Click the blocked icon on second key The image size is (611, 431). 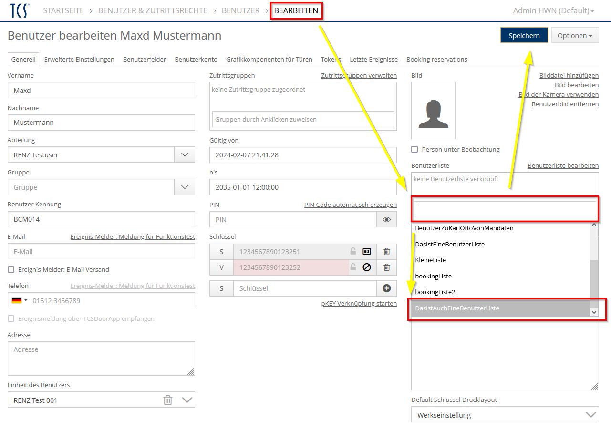coord(366,267)
